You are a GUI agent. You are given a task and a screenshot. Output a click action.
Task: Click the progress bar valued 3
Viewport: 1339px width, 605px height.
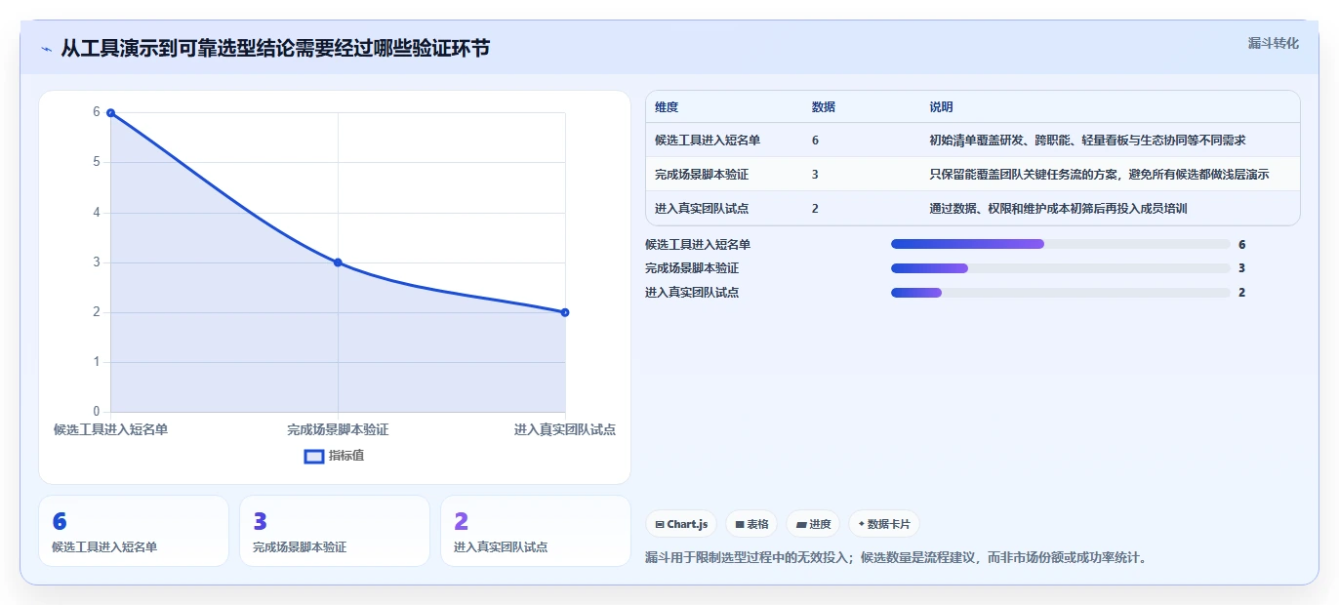point(1060,268)
